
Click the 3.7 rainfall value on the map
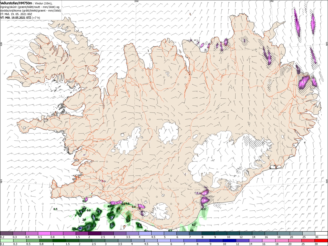[x=89, y=227]
